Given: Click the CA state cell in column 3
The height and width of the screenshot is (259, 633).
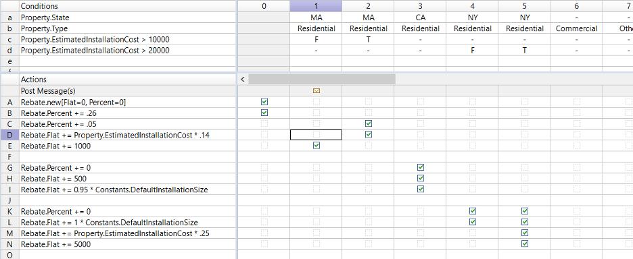Looking at the screenshot, I should click(x=420, y=18).
